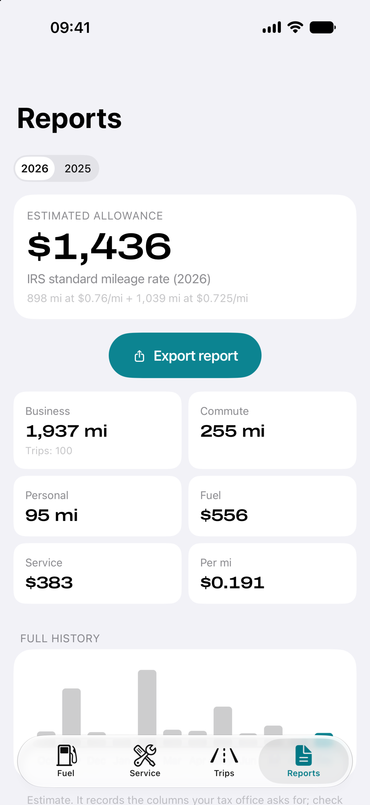Select the Service $383 card
Viewport: 370px width, 805px height.
(98, 573)
